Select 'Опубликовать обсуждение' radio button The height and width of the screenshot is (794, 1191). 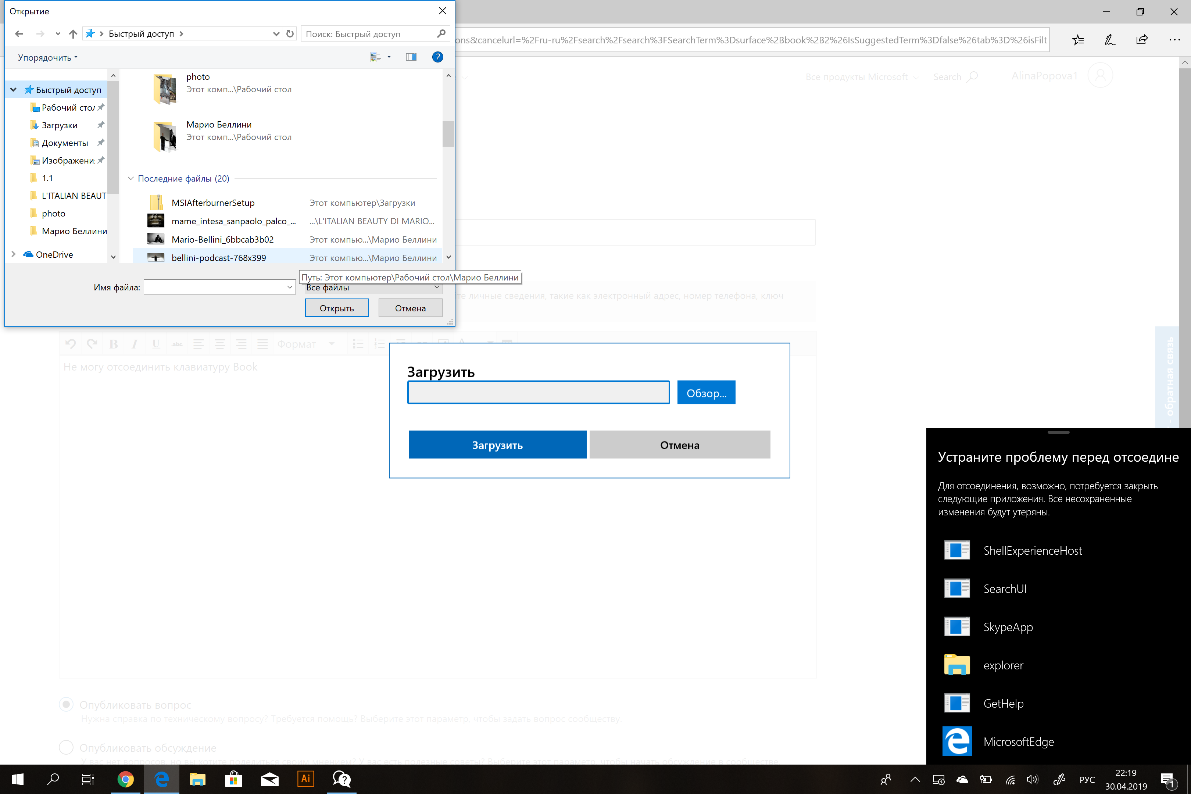coord(66,747)
